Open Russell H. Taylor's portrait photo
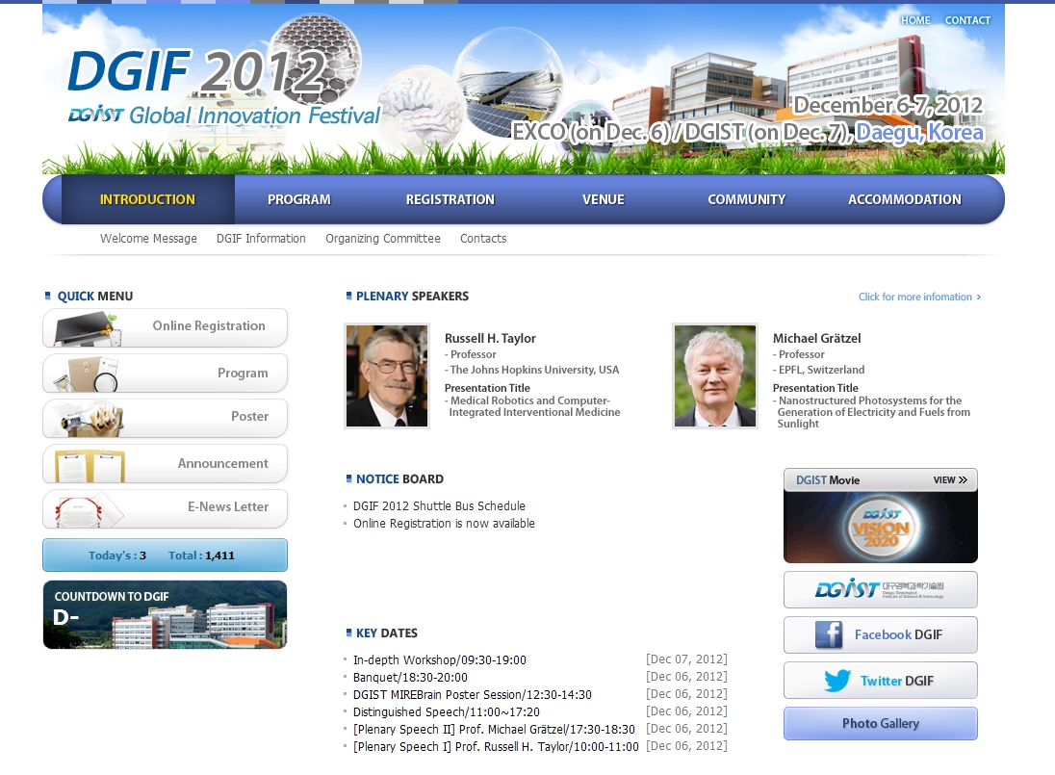 pos(387,375)
